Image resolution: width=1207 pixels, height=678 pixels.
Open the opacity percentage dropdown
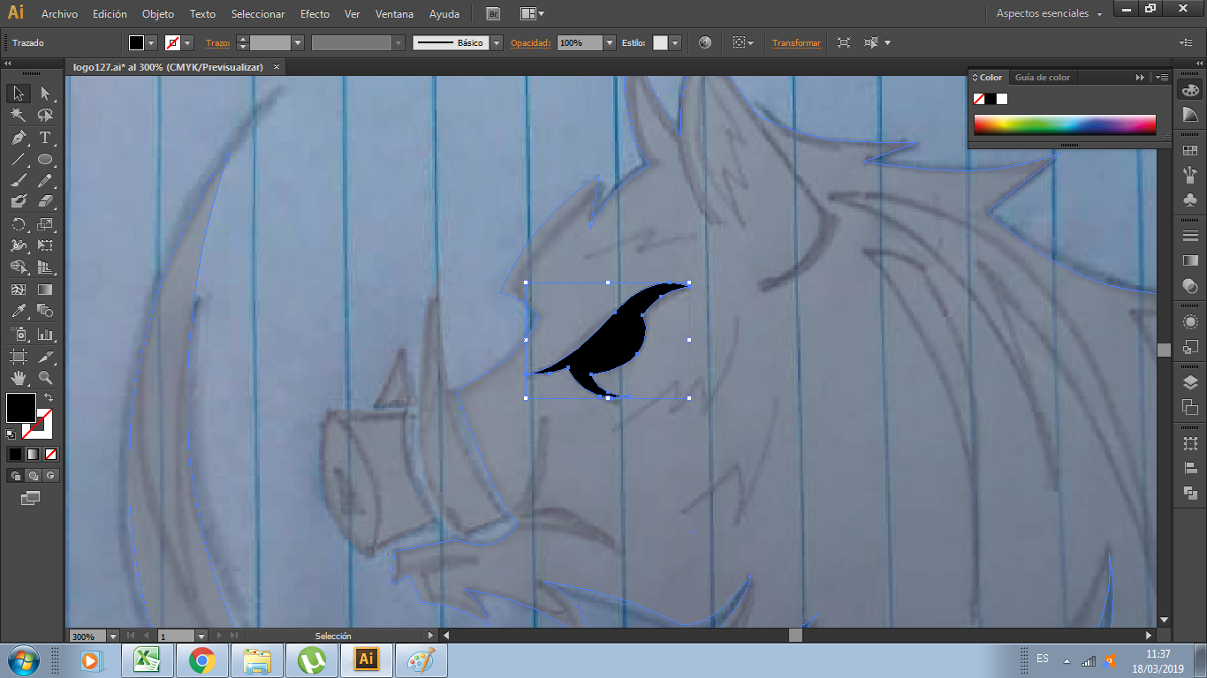610,42
